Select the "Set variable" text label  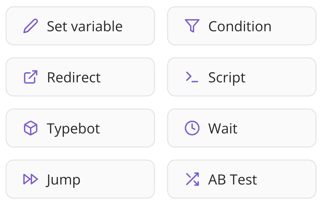tap(85, 26)
